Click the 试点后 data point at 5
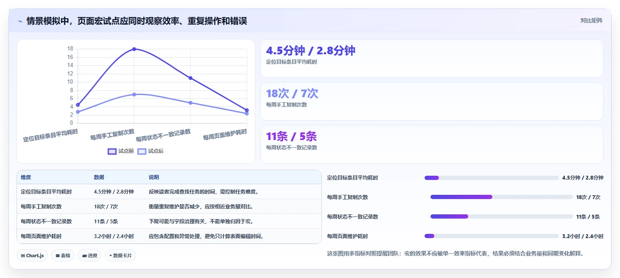The height and width of the screenshot is (278, 620). click(x=190, y=103)
